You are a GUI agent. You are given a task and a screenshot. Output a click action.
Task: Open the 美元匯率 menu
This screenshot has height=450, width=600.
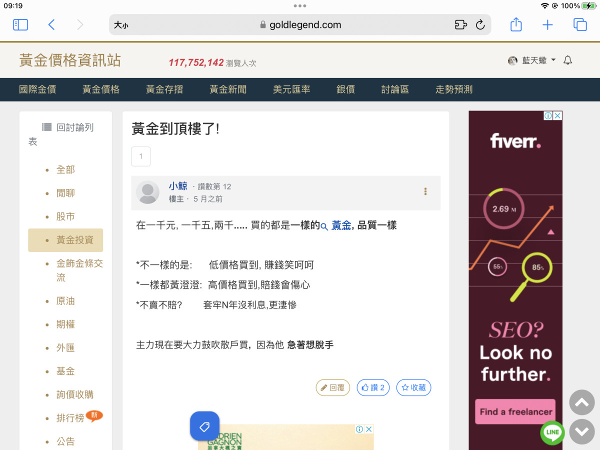[x=291, y=89]
